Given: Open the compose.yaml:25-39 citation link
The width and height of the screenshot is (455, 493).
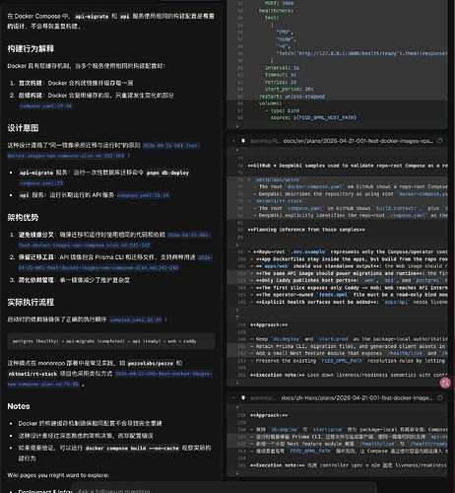Looking at the screenshot, I should point(136,319).
